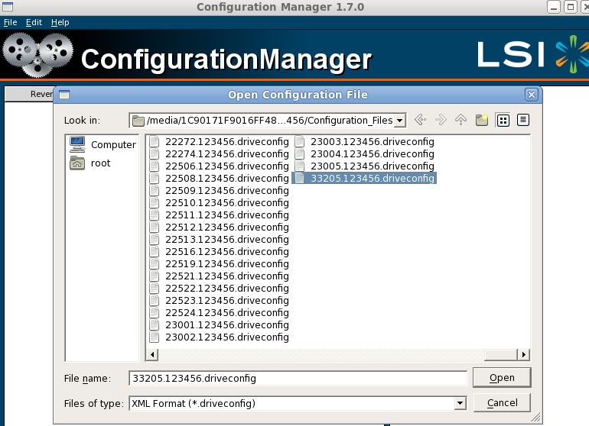
Task: Click the Back navigation arrow icon
Action: click(419, 120)
